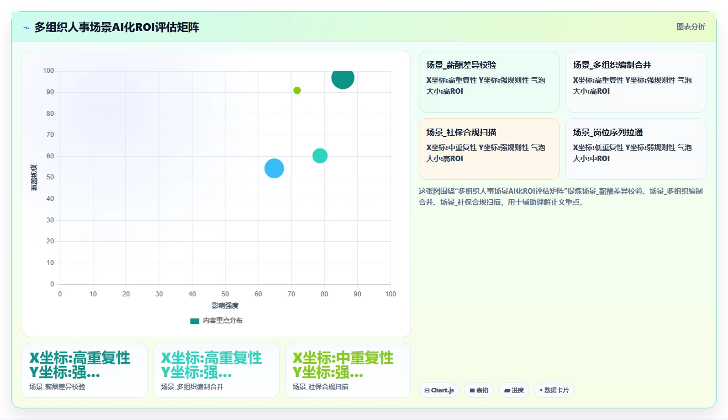Click the page title 多组织人事场景AI化ROI评估矩阵

pyautogui.click(x=117, y=27)
